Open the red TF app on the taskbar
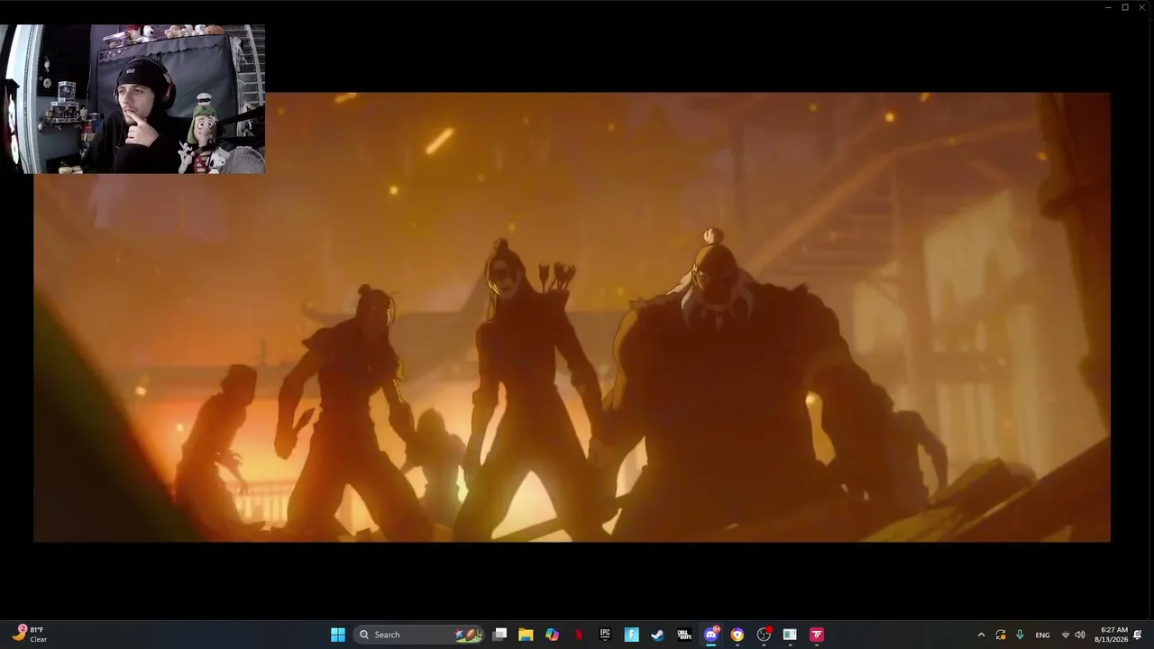Screen dimensions: 1154x649 tap(816, 635)
